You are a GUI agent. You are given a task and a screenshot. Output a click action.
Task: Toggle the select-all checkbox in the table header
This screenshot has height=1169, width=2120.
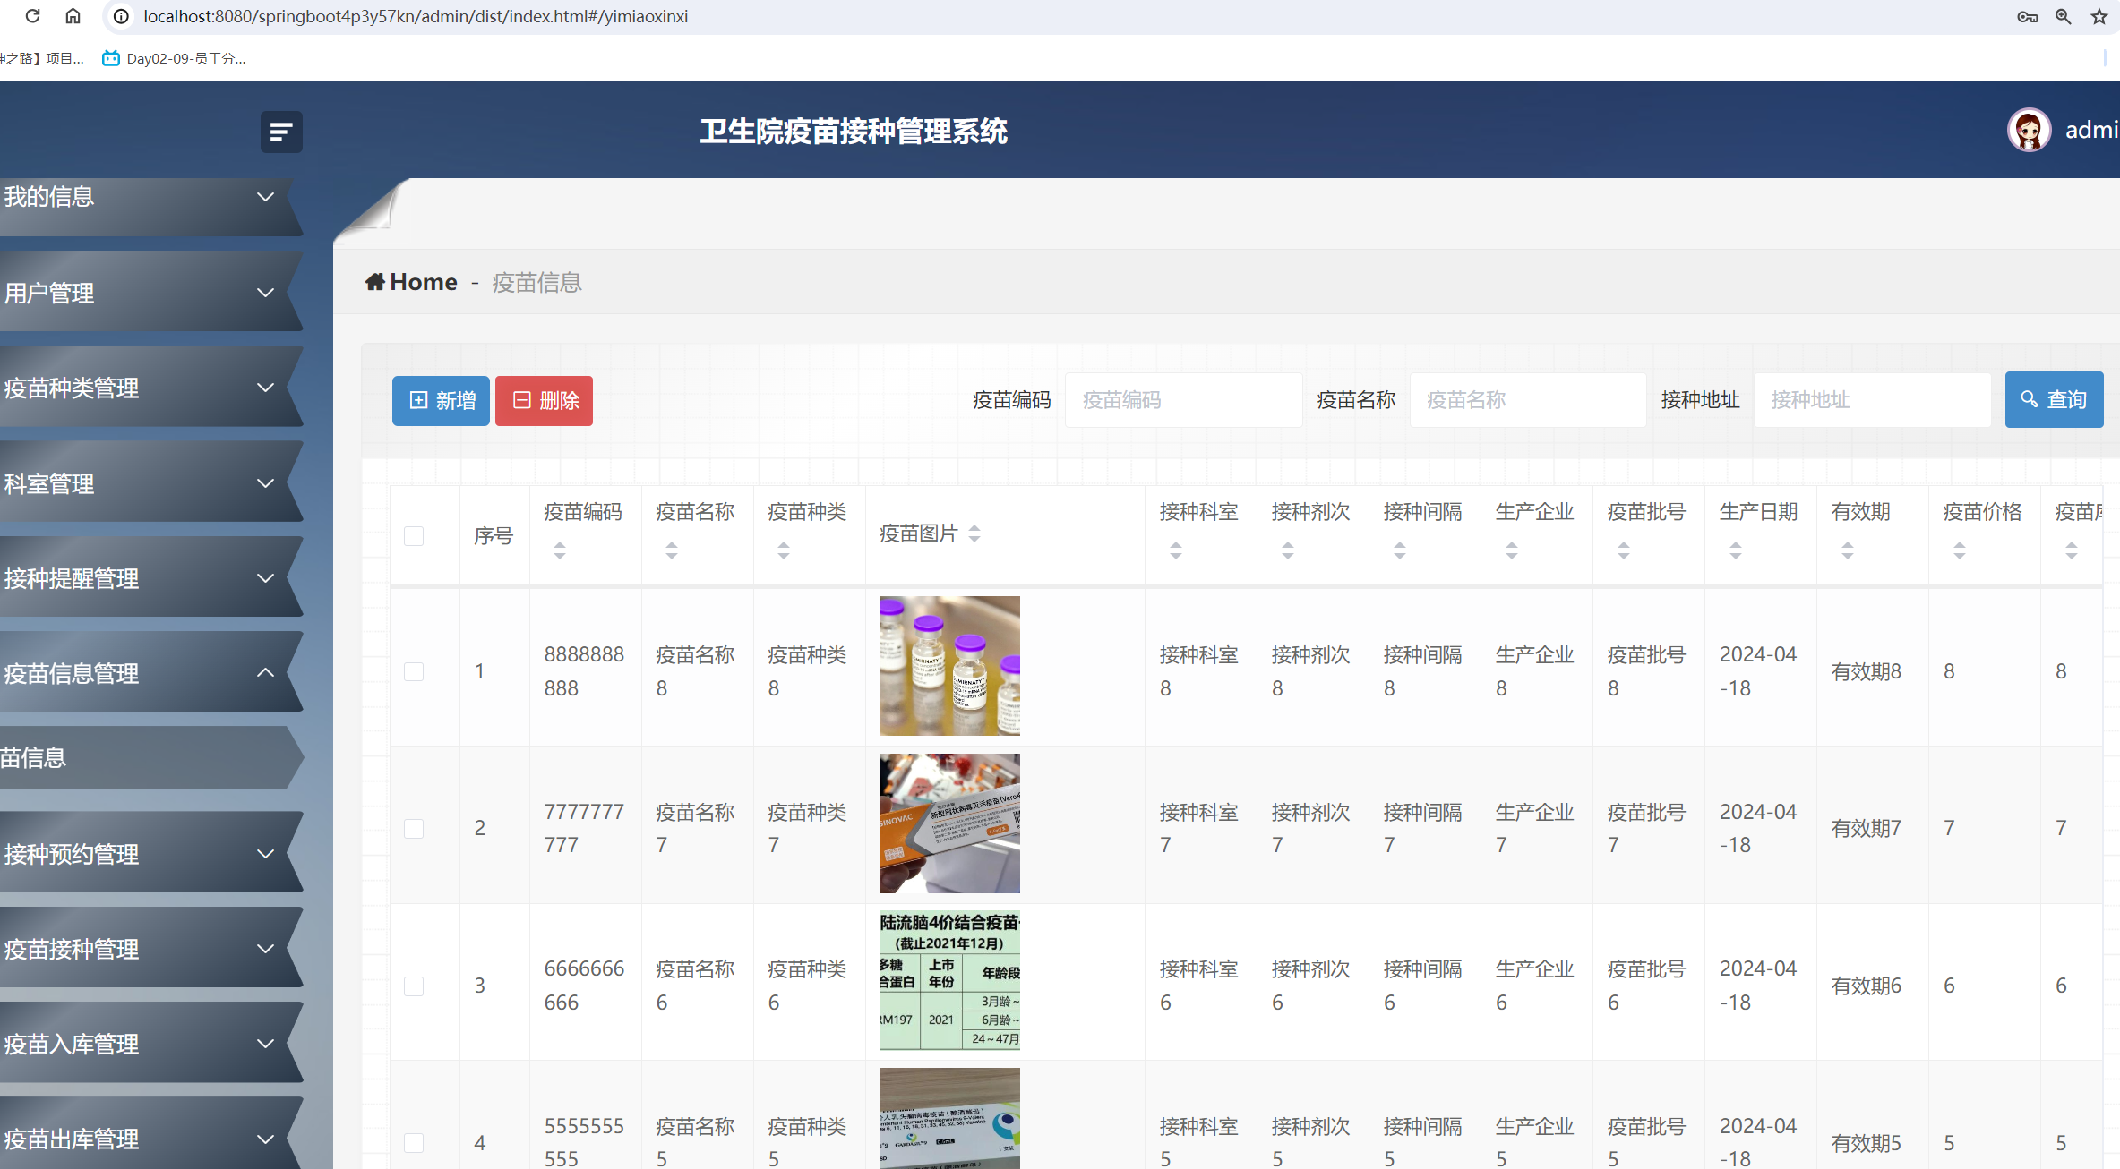point(413,535)
